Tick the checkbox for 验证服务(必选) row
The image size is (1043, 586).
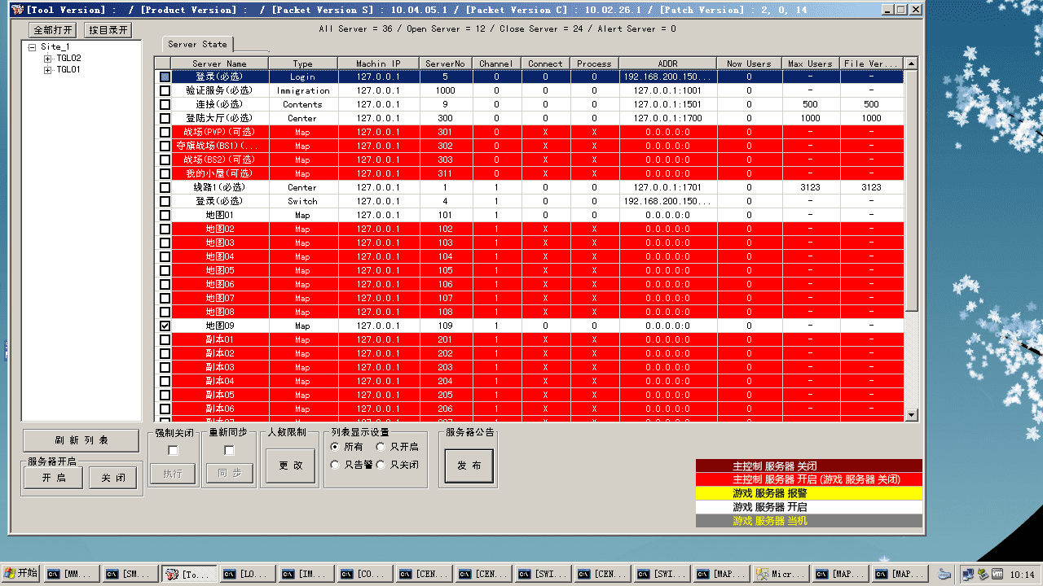click(165, 91)
